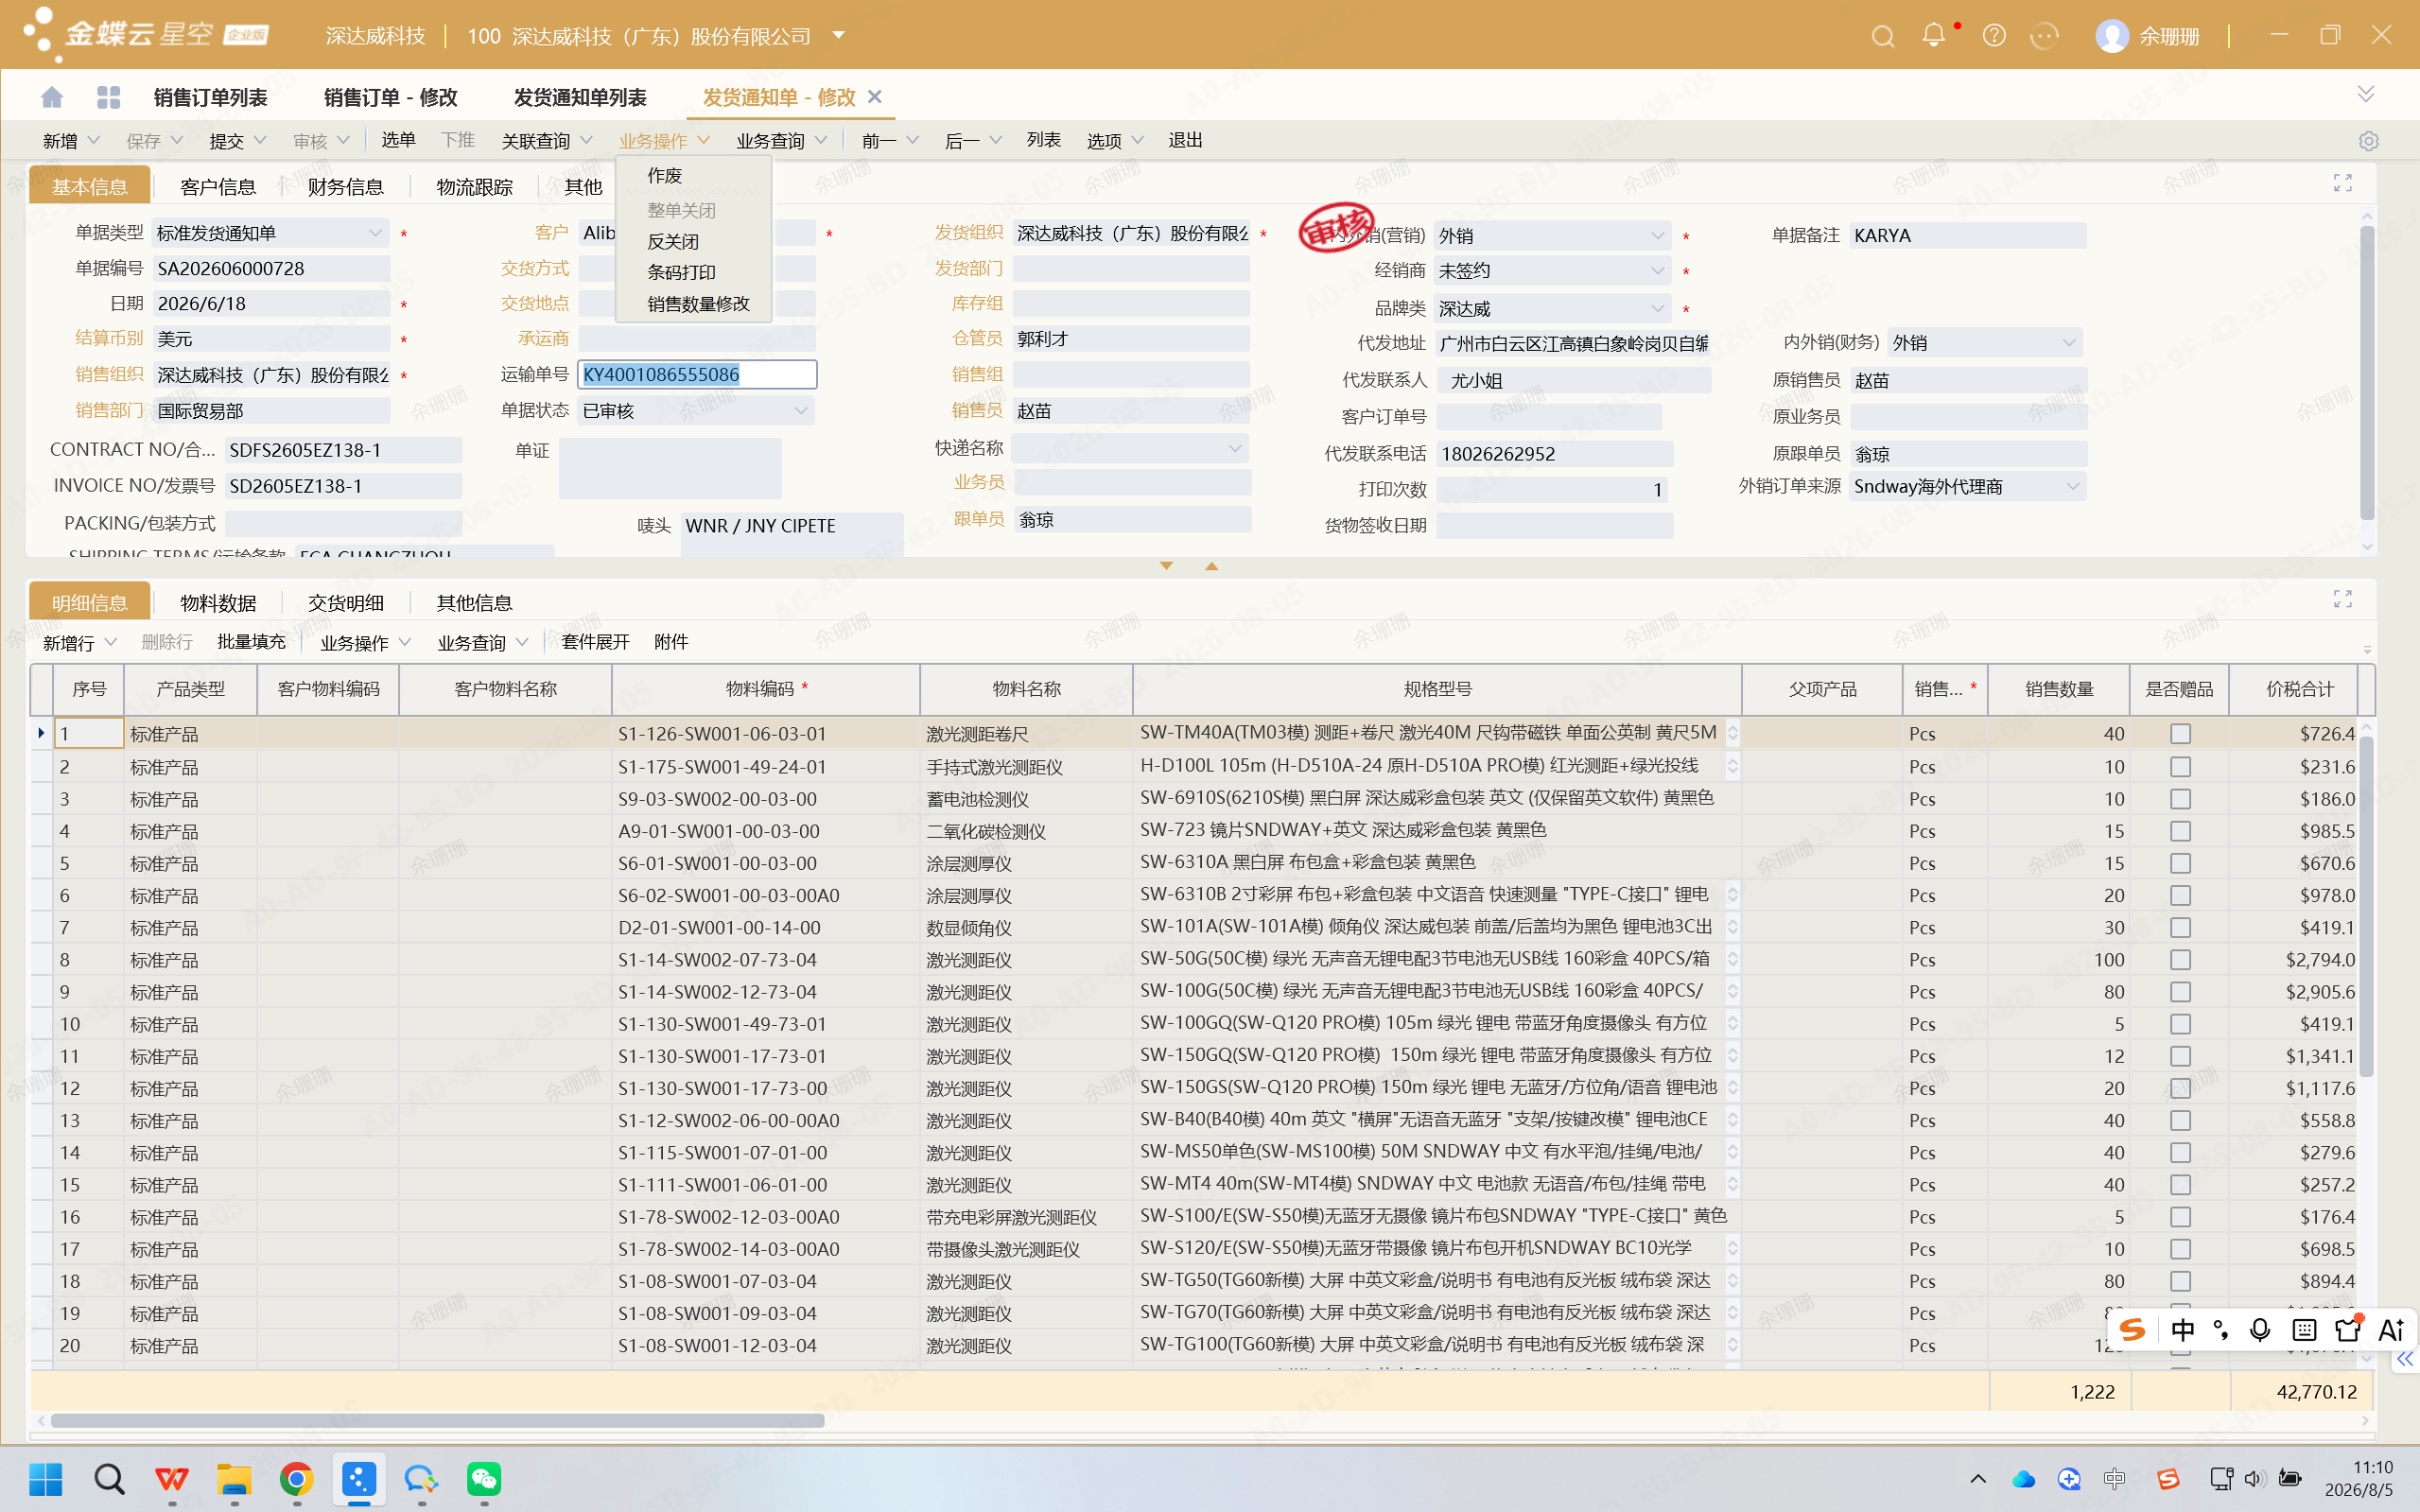Open Chrome from the taskbar
This screenshot has width=2420, height=1512.
[296, 1479]
